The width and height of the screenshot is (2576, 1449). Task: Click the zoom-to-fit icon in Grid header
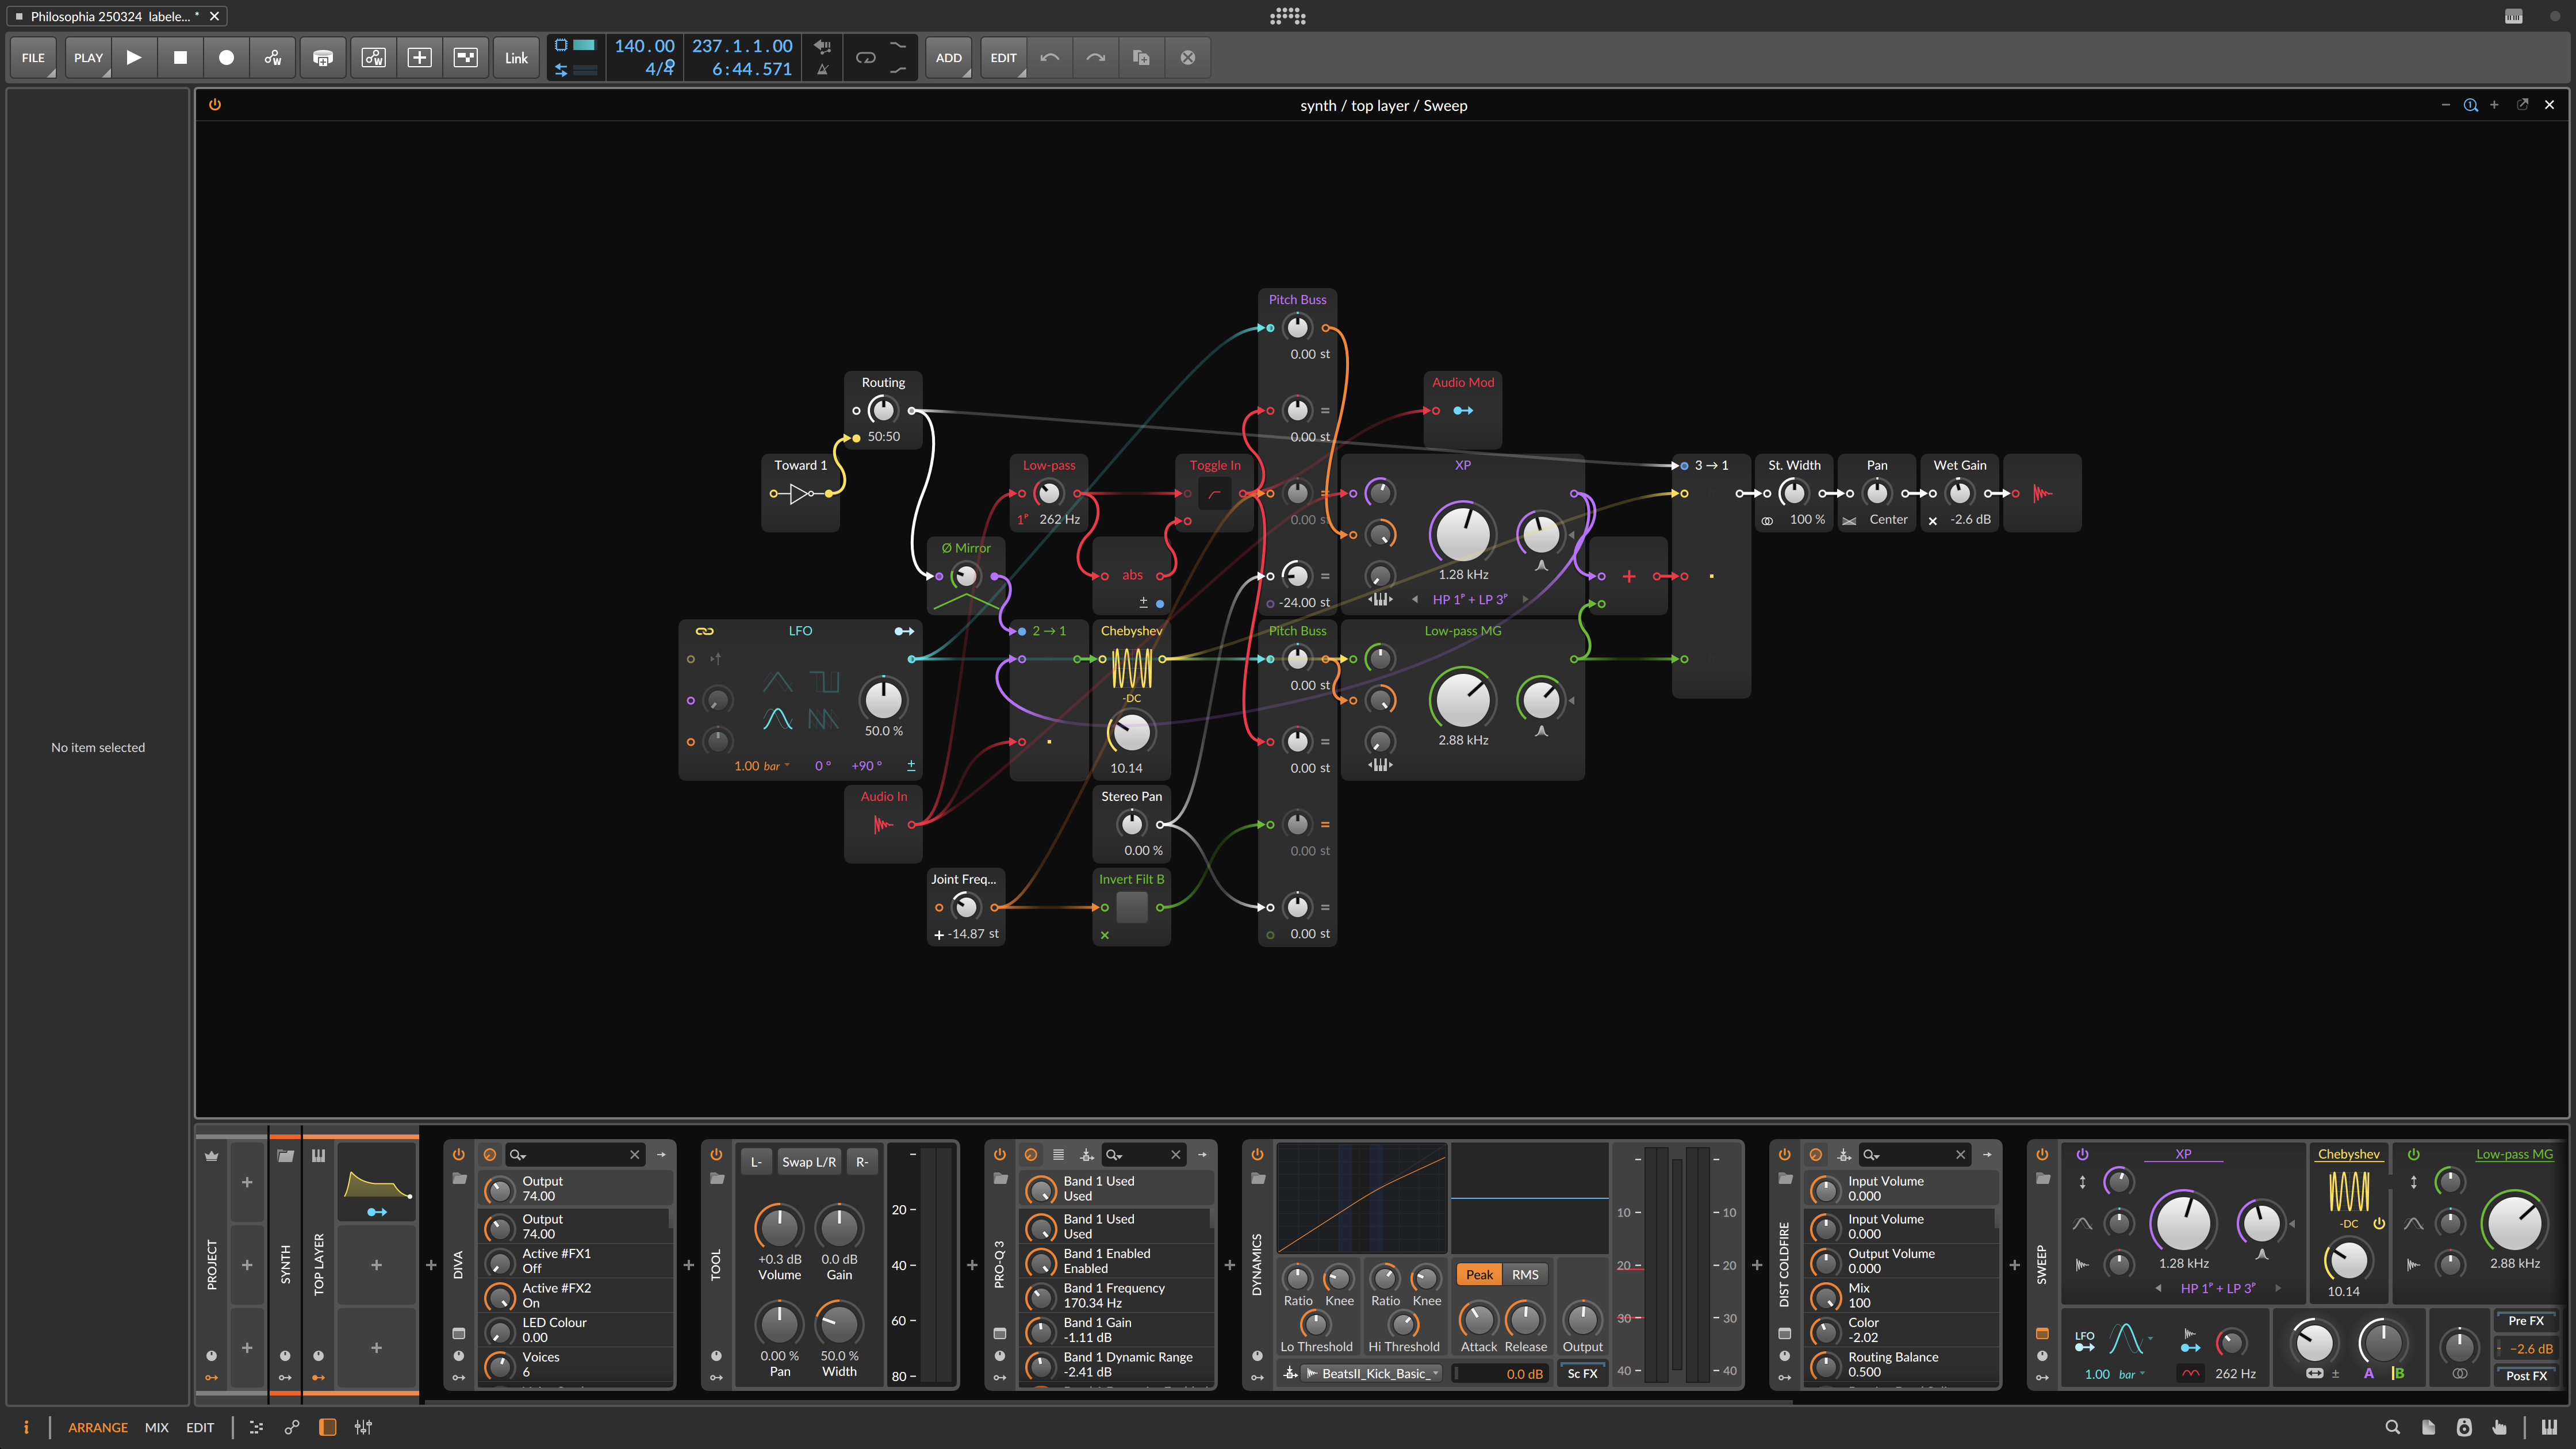[2471, 105]
